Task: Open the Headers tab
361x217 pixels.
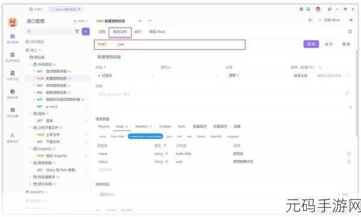Action: tap(143, 126)
